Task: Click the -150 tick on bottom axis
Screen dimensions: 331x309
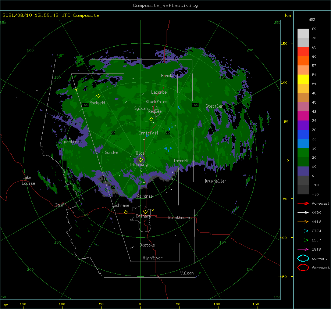Action: tap(22, 304)
